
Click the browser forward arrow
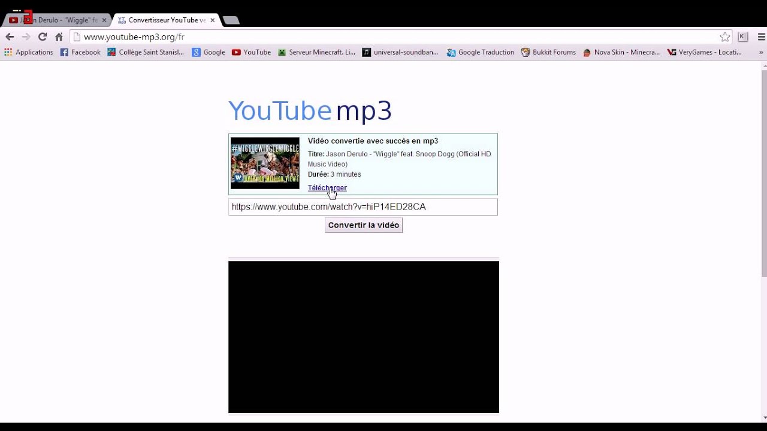26,37
